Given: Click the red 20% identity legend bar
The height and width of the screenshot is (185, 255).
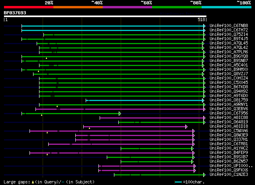Looking at the screenshot, I should (x=29, y=7).
